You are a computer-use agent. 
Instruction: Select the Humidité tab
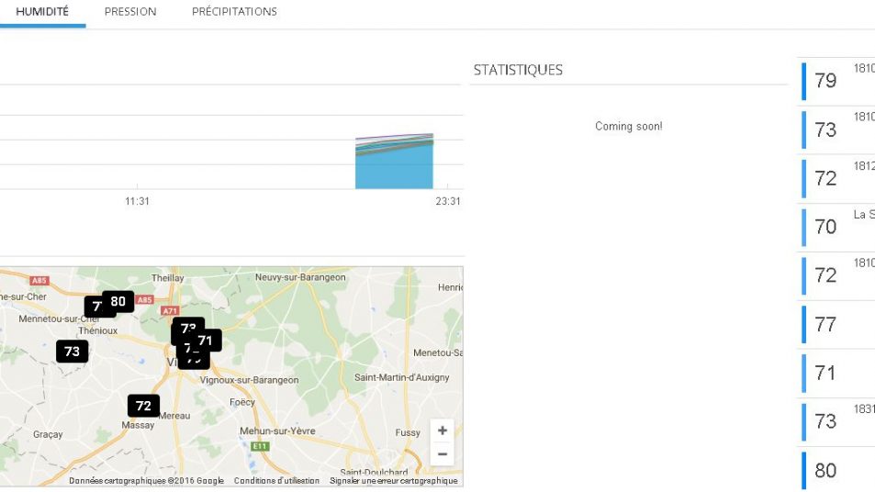pyautogui.click(x=42, y=12)
